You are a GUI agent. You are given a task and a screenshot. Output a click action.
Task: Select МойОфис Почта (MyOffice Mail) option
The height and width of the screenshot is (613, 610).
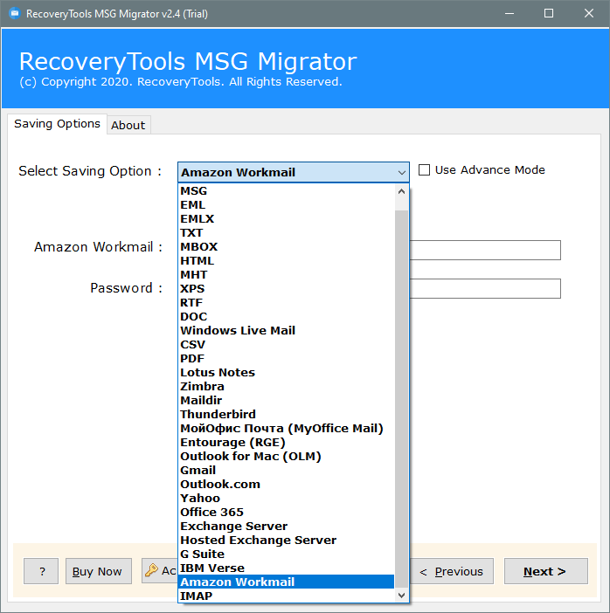tap(287, 429)
